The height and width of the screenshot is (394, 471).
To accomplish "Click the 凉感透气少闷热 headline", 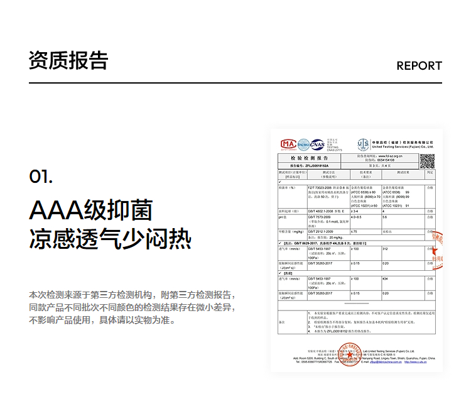I will coord(111,239).
